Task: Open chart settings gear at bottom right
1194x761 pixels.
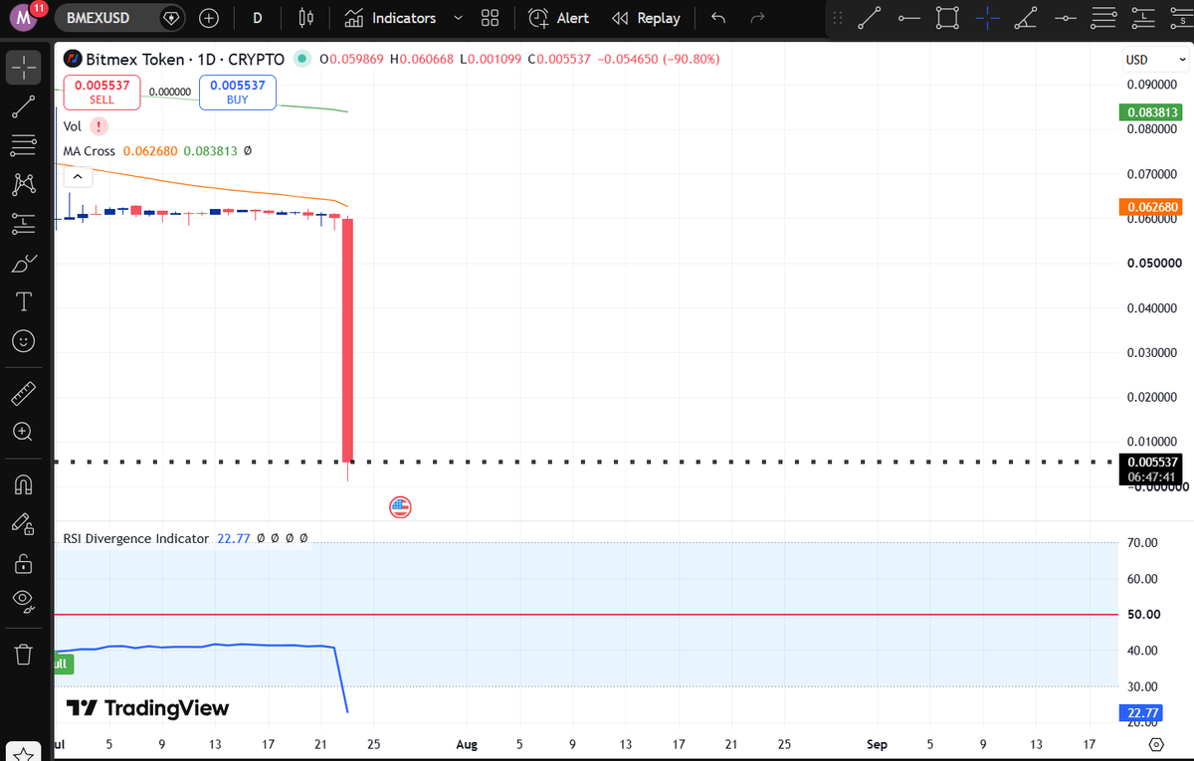Action: pos(1156,744)
